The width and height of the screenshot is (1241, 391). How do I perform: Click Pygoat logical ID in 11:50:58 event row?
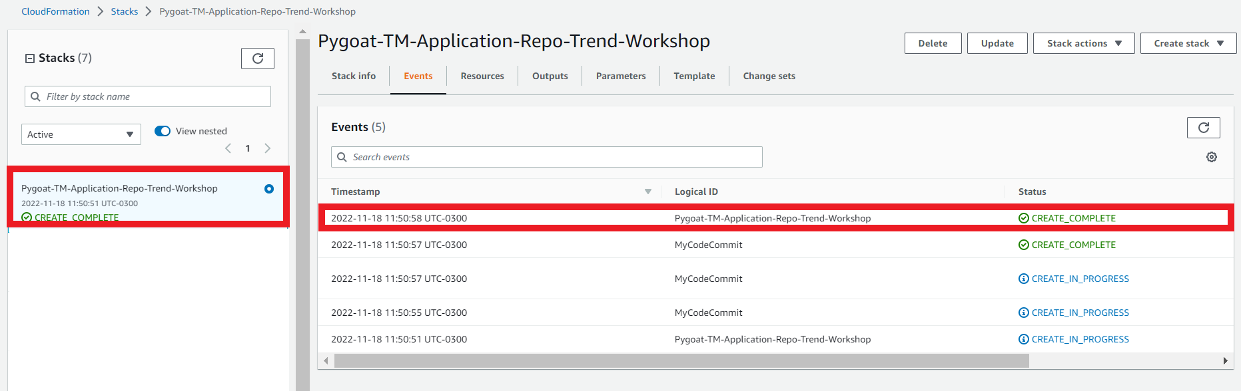773,218
